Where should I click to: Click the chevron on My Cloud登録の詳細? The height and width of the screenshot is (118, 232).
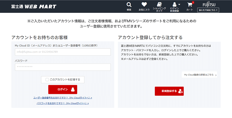click(216, 75)
